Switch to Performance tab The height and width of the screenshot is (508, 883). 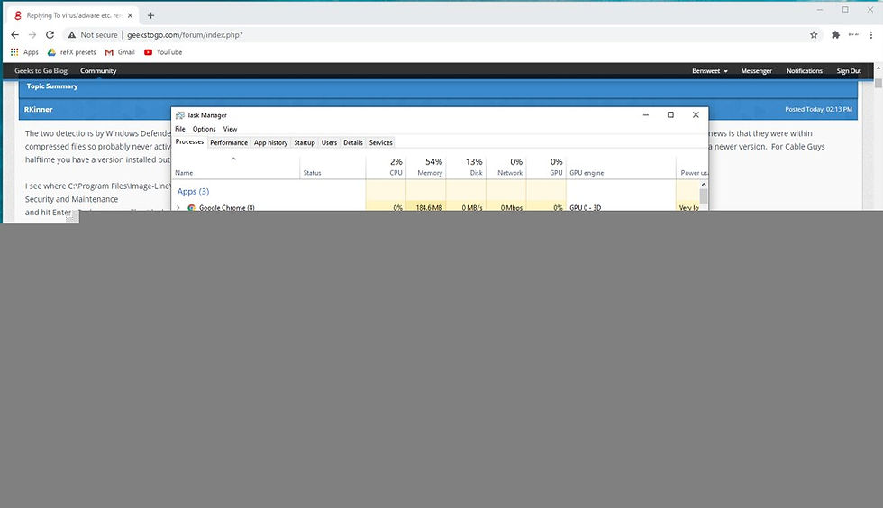pyautogui.click(x=229, y=142)
